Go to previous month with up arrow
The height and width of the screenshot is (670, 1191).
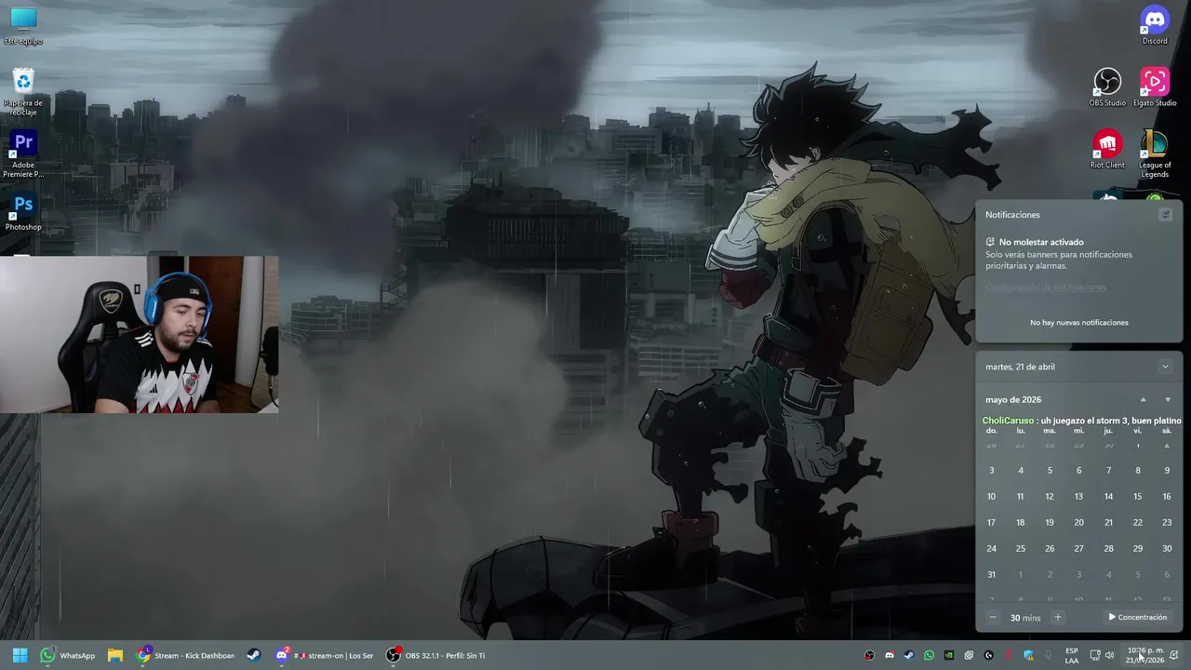(x=1144, y=400)
